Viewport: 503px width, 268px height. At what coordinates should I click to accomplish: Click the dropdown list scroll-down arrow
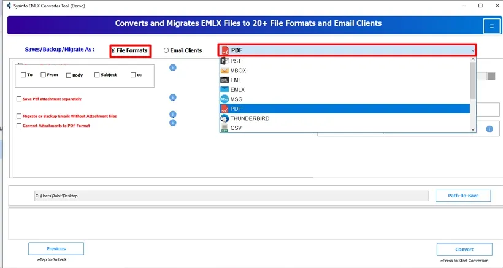tap(473, 129)
